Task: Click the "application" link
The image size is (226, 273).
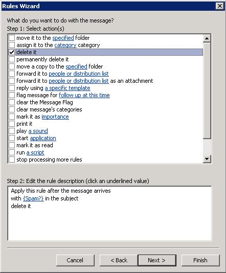Action: pyautogui.click(x=43, y=138)
